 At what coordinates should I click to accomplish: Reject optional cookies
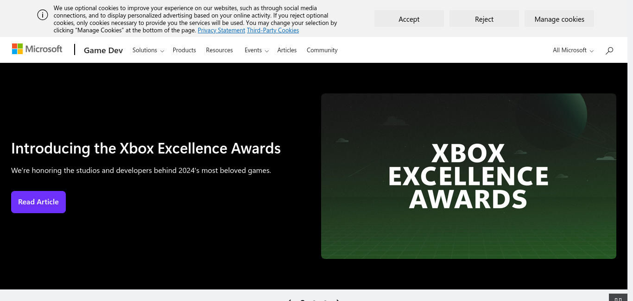484,19
